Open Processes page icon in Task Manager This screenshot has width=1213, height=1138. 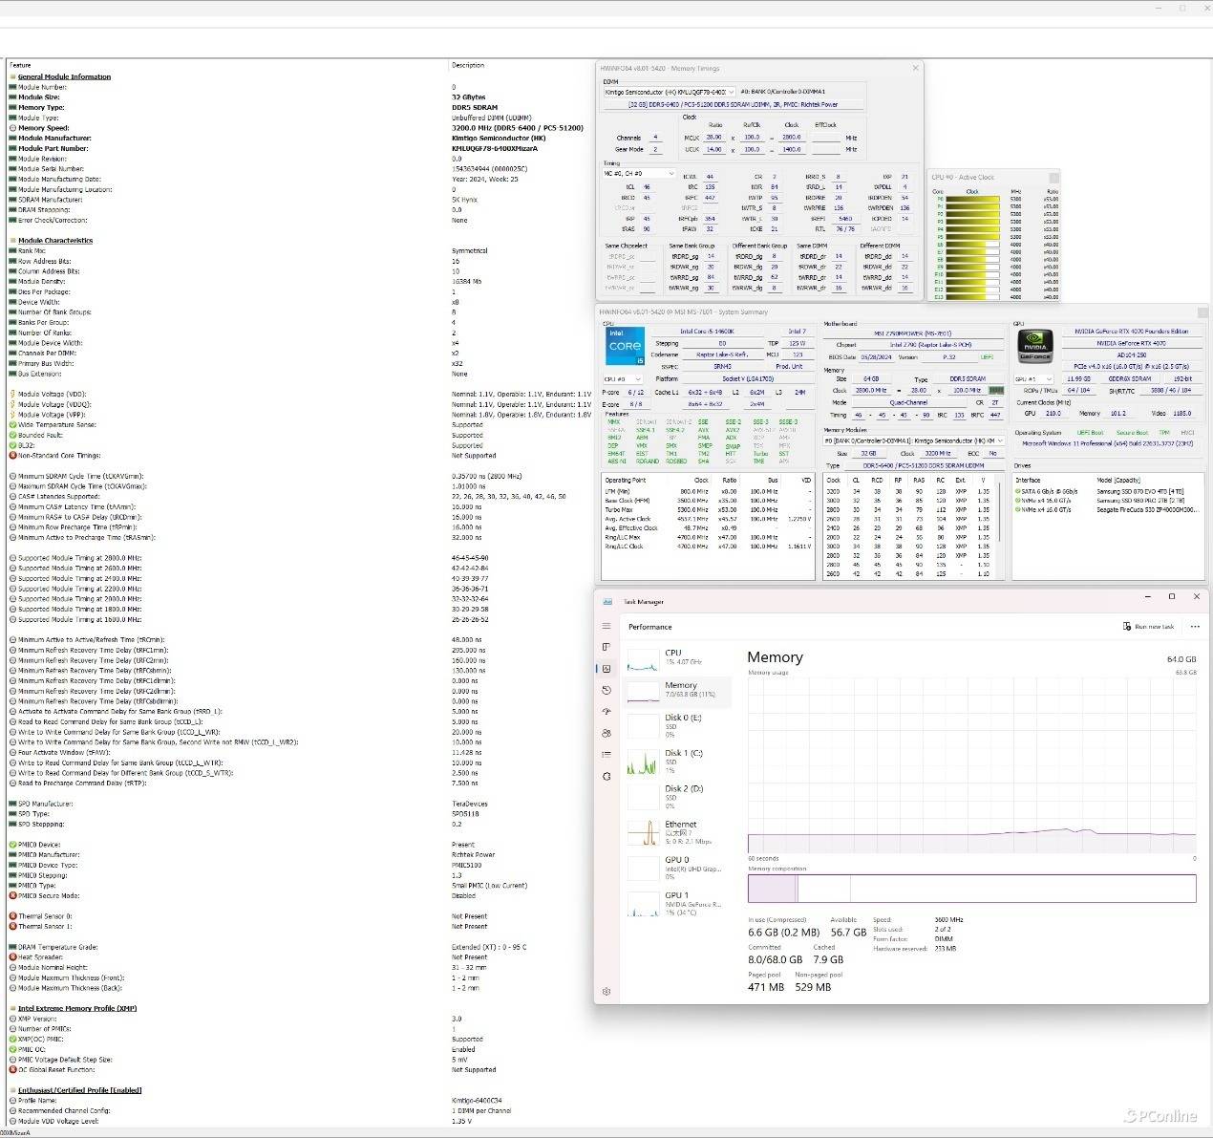tap(606, 648)
